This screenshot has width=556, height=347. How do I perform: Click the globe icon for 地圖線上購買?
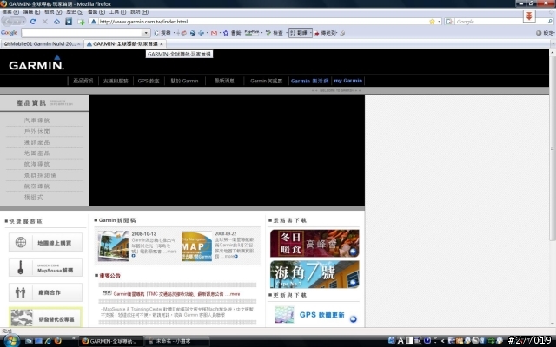tap(21, 242)
